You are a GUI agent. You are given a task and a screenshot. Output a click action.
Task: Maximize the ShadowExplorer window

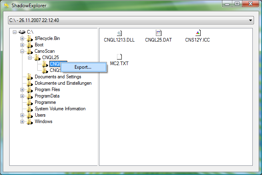pos(237,4)
